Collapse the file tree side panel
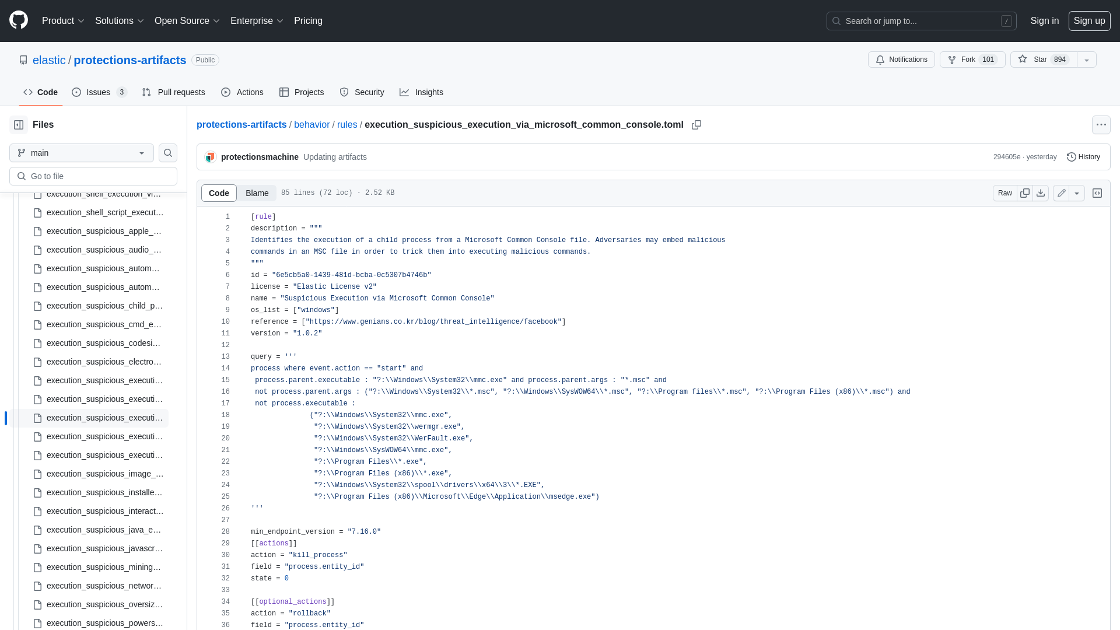1120x630 pixels. (x=19, y=125)
